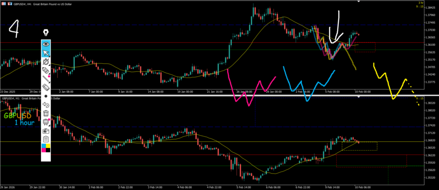439x190 pixels.
Task: Select the red dashed rectangle on the H4 chart
Action: (x=365, y=47)
